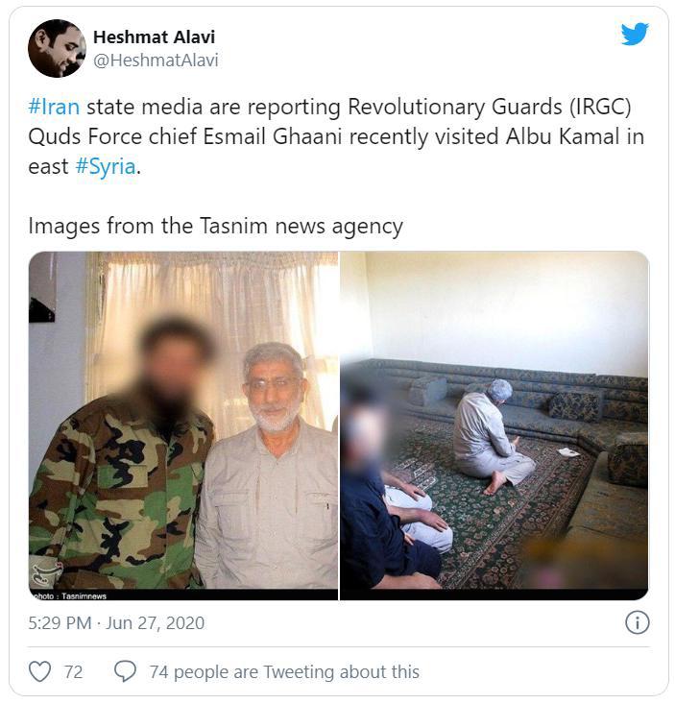This screenshot has width=675, height=704.
Task: Open "74 people are Tweeting about this"
Action: click(284, 671)
